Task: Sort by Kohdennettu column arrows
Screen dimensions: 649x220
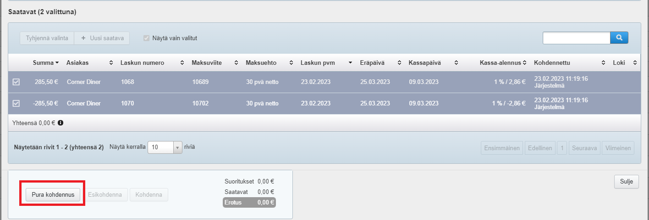Action: coord(603,63)
